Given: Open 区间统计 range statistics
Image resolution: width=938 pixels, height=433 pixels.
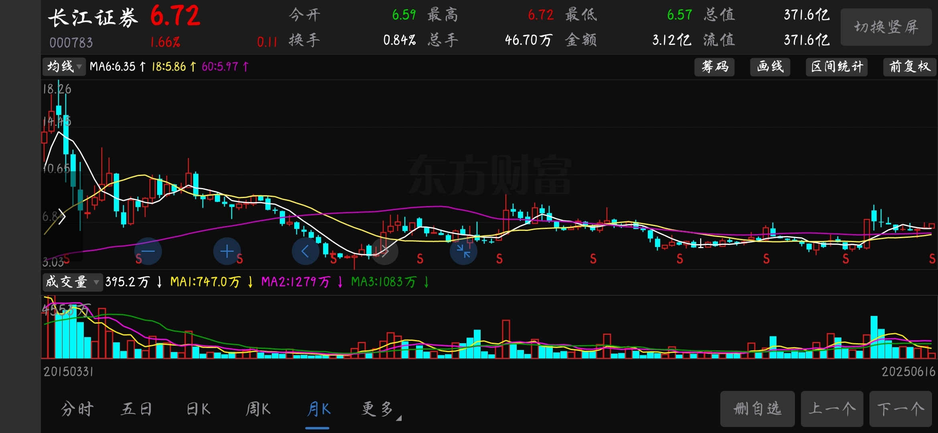Looking at the screenshot, I should coord(837,67).
